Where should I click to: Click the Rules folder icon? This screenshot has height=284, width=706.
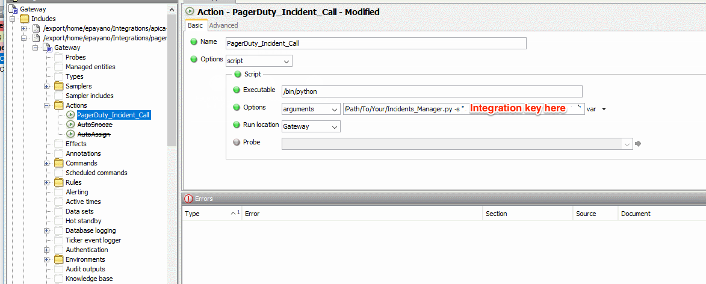pyautogui.click(x=58, y=182)
